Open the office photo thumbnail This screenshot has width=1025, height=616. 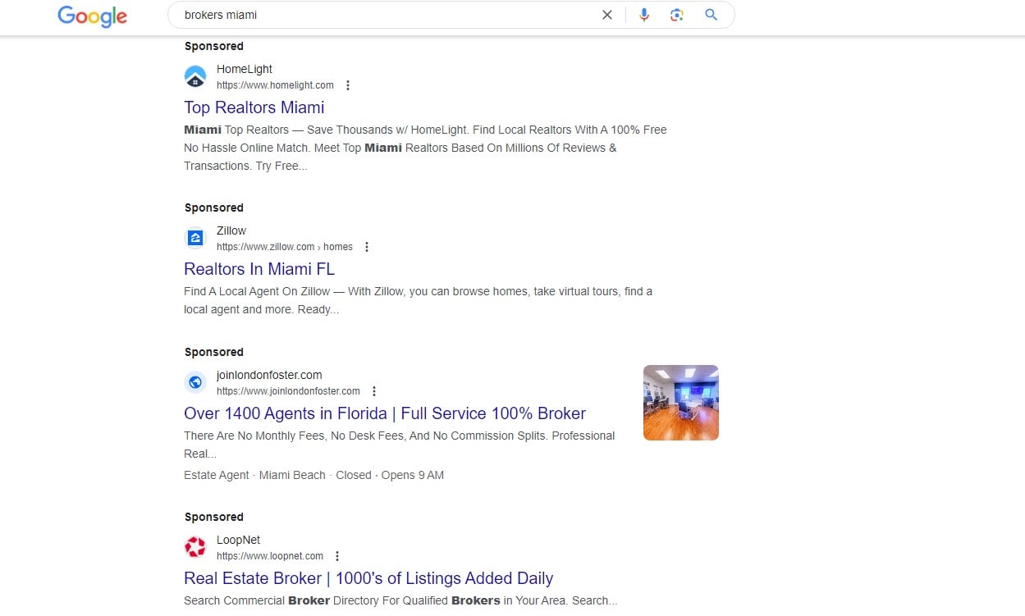pos(681,403)
